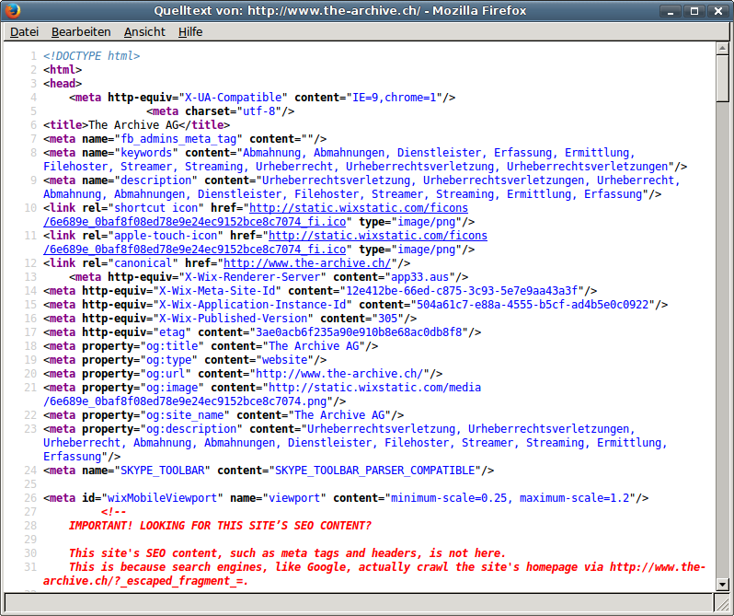734x616 pixels.
Task: Click the X-Wix-Application-Instance-Id content value
Action: point(533,305)
